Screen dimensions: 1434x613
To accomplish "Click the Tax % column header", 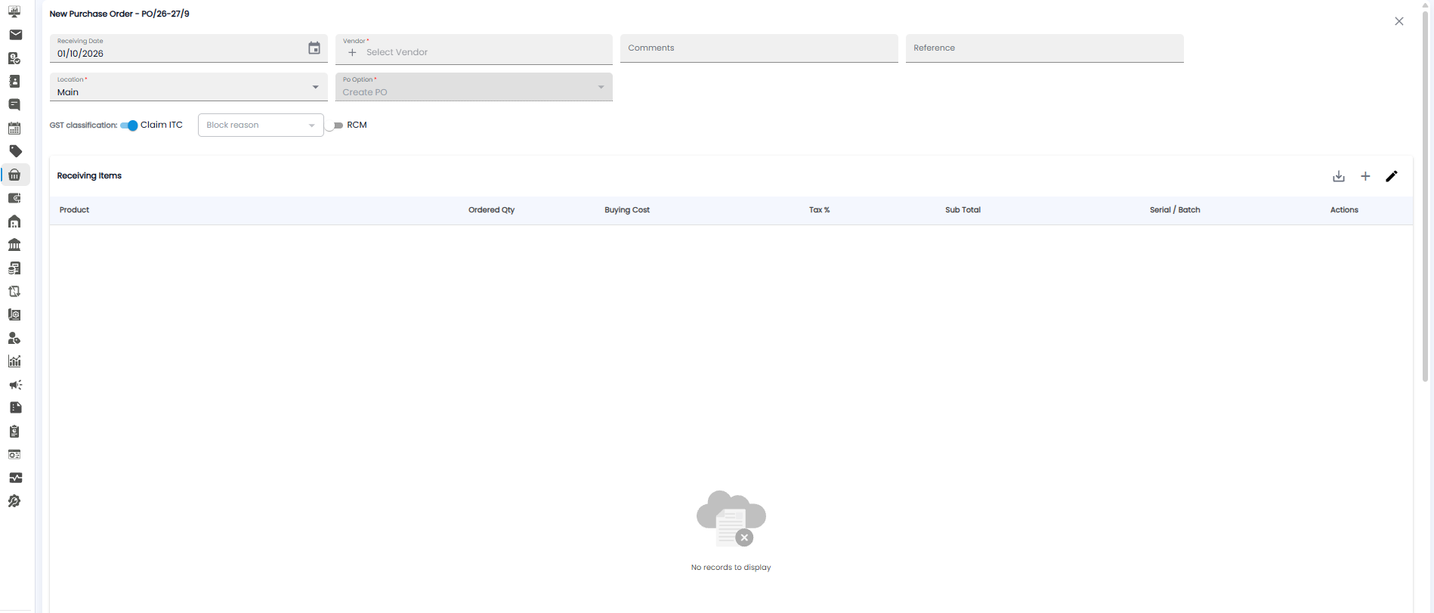I will tap(820, 210).
